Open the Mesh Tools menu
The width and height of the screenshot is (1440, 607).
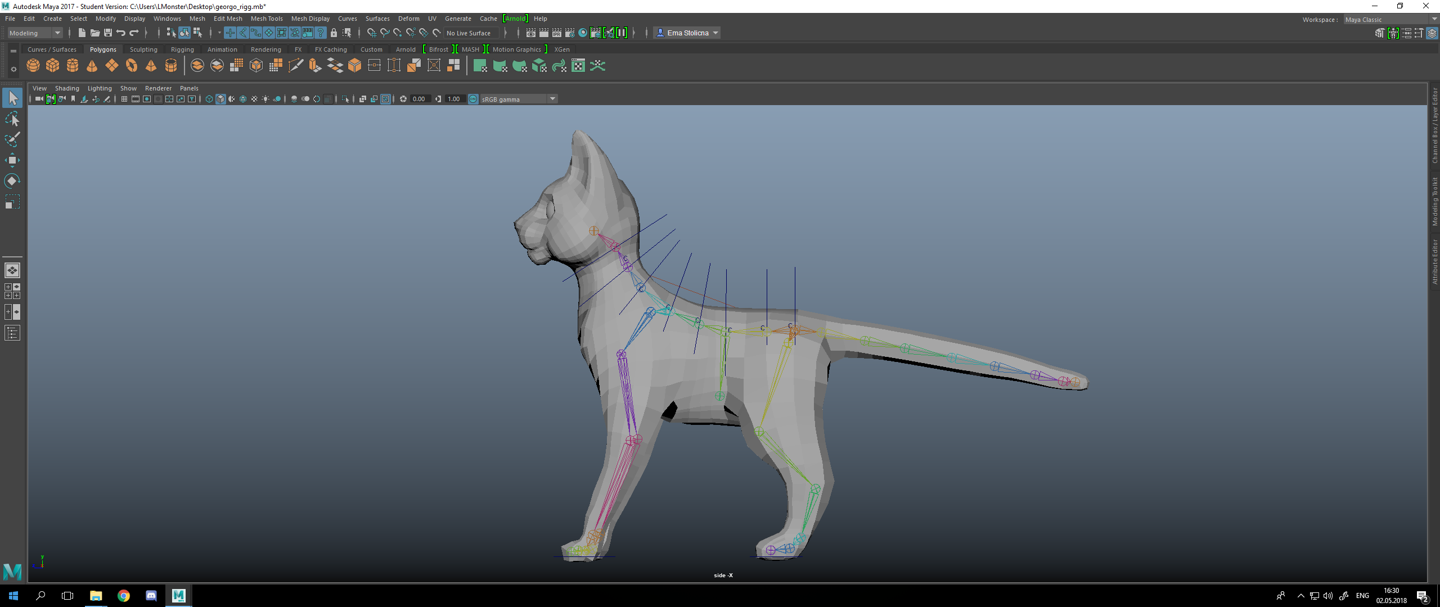tap(267, 19)
